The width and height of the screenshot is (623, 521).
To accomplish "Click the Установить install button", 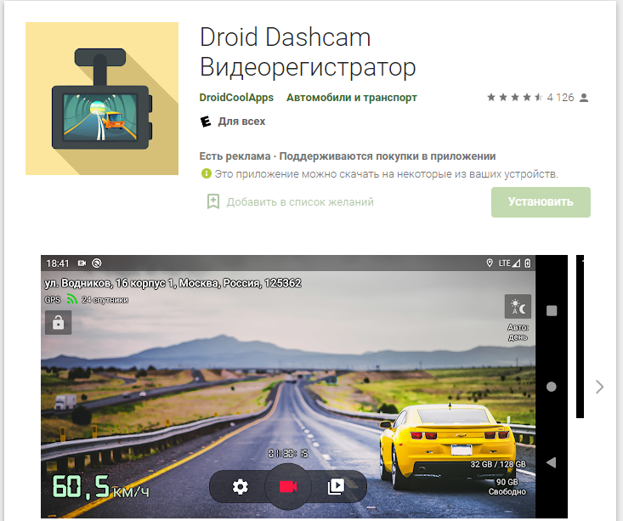I will pyautogui.click(x=541, y=202).
